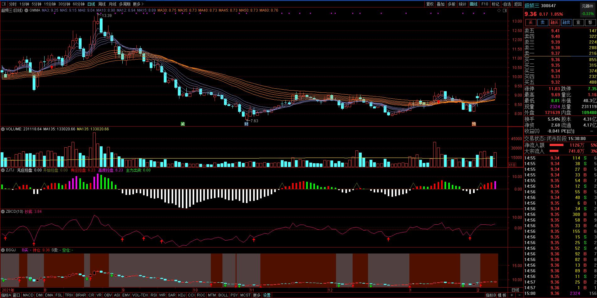
Task: Click the 警 alert button
Action: (x=590, y=22)
